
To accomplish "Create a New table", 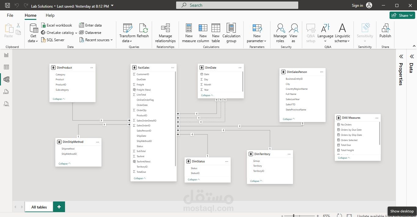I will tap(216, 33).
